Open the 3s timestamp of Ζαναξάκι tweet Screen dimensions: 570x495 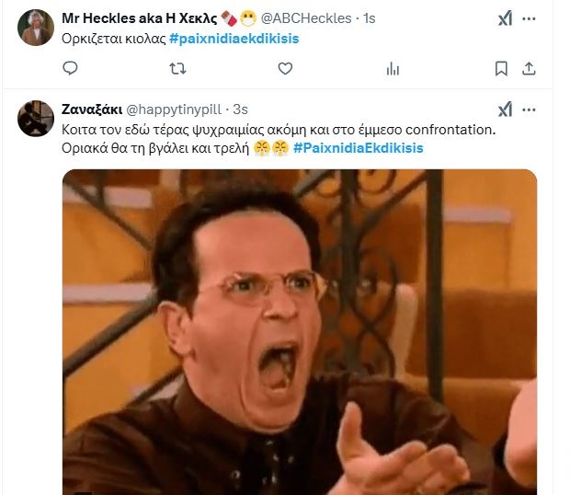coord(240,109)
